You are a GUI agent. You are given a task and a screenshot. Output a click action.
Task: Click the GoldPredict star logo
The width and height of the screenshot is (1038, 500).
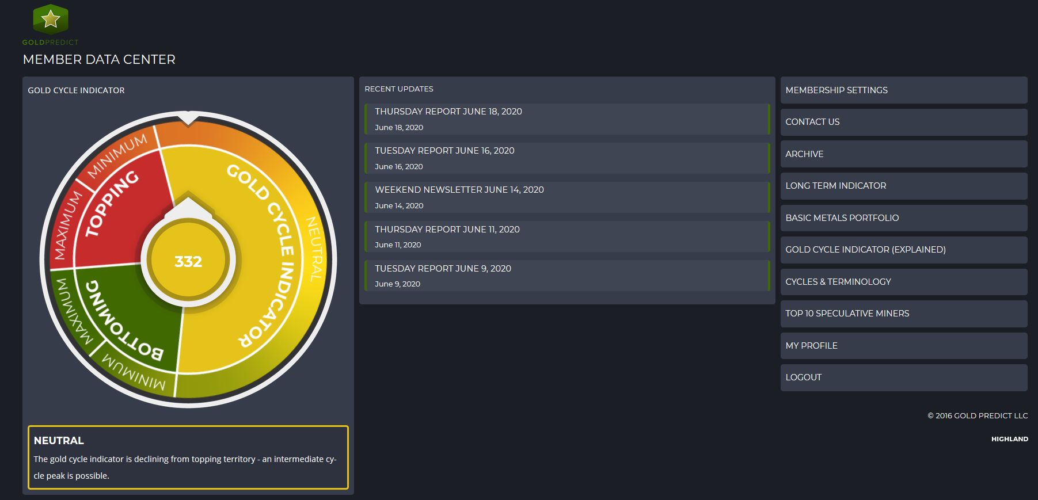[51, 25]
